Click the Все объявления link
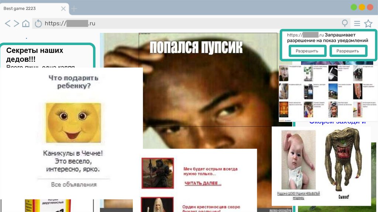Screen dimensions: 378x212 click(x=74, y=184)
